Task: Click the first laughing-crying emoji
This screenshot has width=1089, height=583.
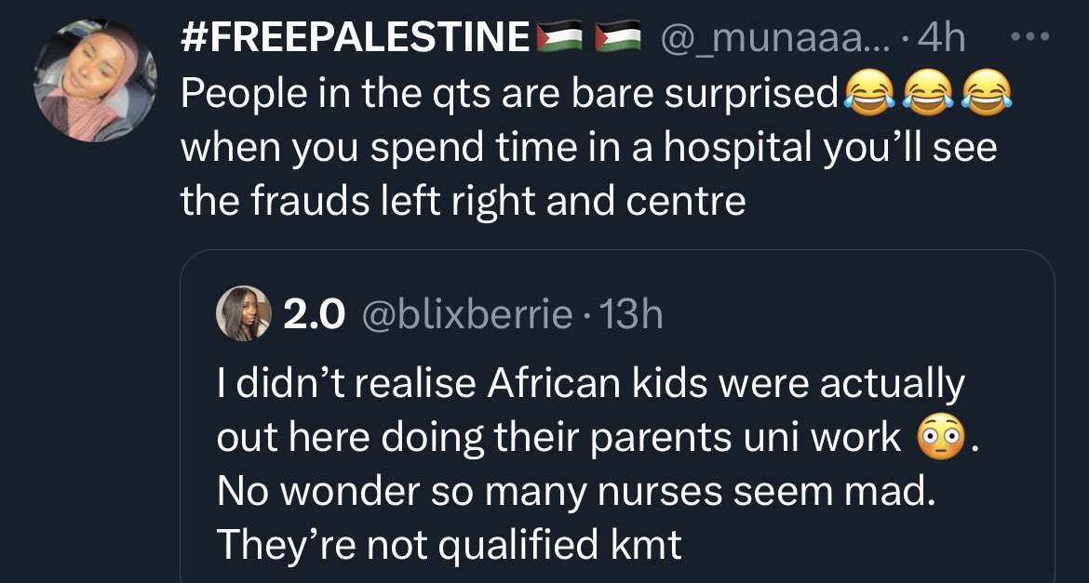Action: [x=867, y=93]
